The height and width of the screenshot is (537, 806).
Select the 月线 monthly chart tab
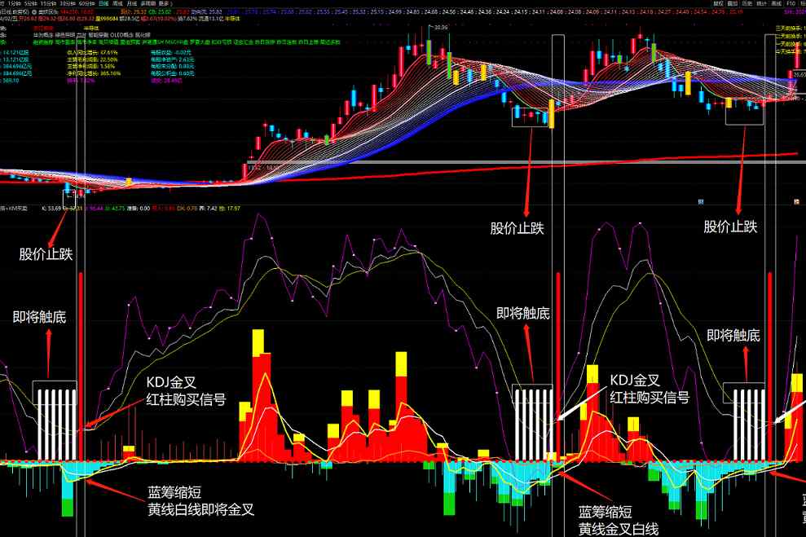132,3
